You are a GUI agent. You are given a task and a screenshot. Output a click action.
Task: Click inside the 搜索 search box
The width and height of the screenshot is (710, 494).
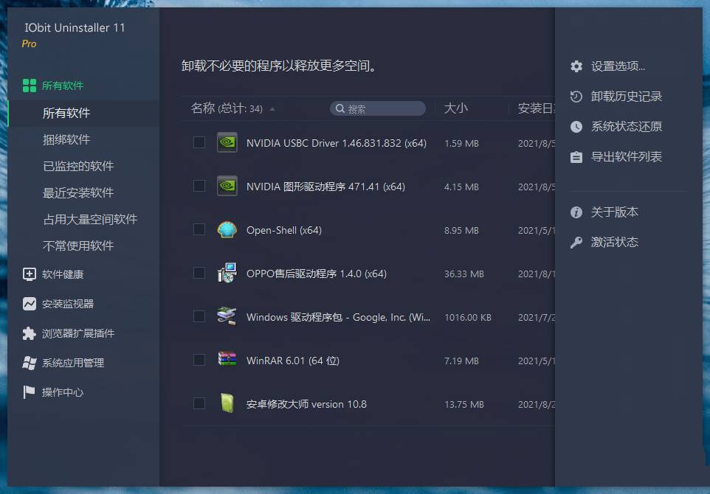[x=378, y=108]
